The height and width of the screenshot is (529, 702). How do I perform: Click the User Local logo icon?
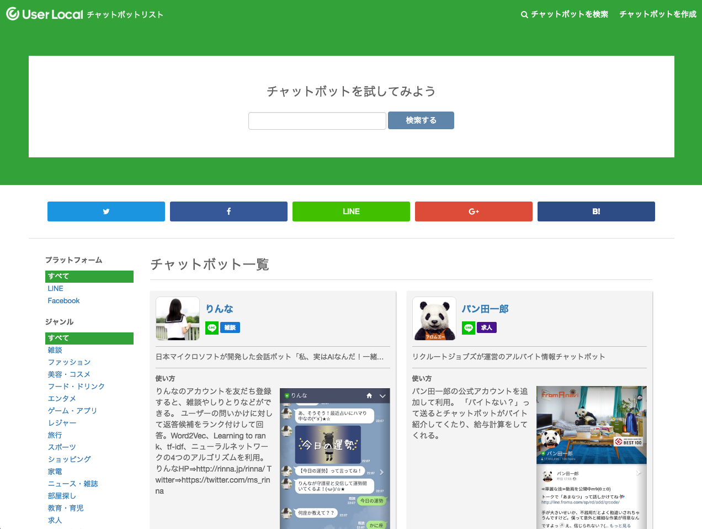[x=13, y=14]
